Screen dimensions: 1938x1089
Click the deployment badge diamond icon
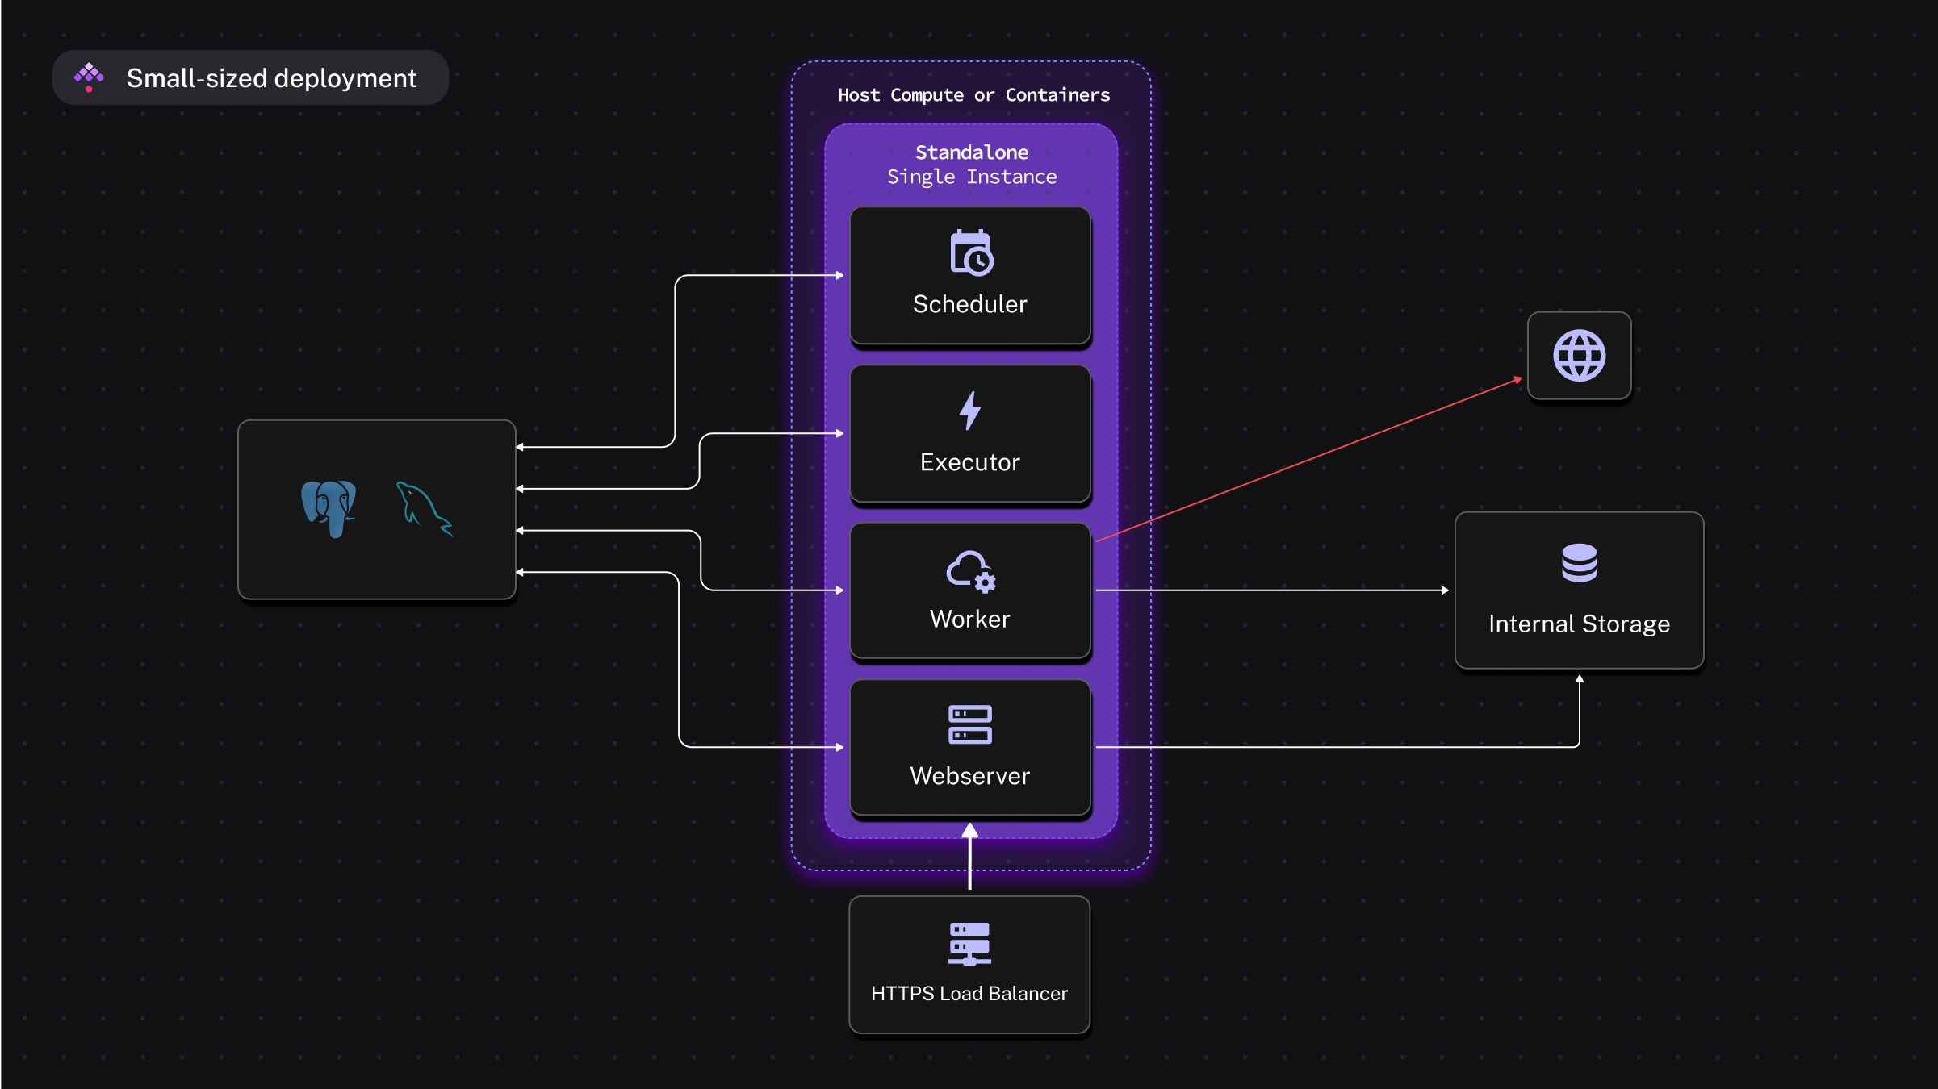(89, 77)
